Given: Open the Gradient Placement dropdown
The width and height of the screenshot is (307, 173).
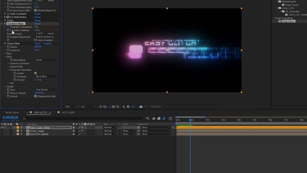Looking at the screenshot, I should click(x=46, y=37).
